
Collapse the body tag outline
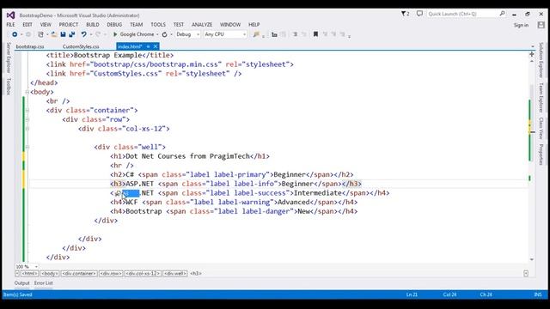coord(27,92)
